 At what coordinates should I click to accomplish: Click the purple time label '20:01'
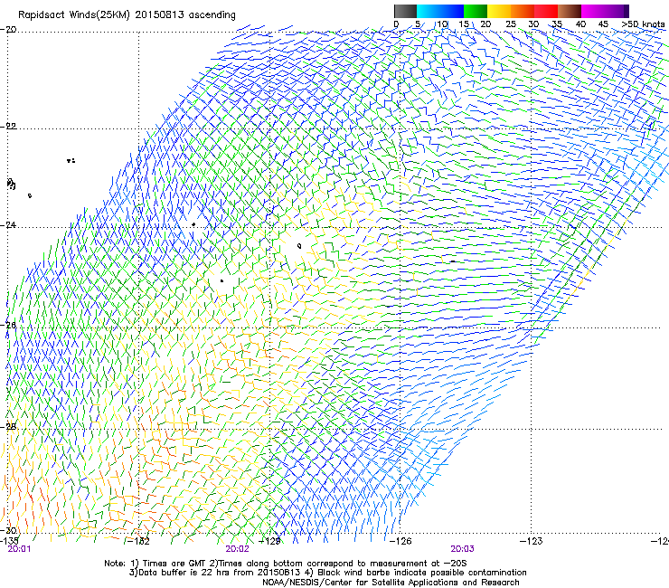coord(19,549)
